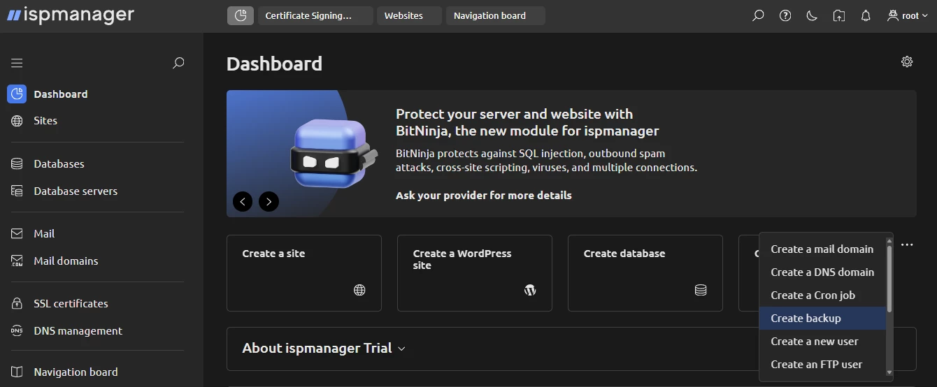Click the Create a site card
This screenshot has height=387, width=937.
tap(304, 273)
